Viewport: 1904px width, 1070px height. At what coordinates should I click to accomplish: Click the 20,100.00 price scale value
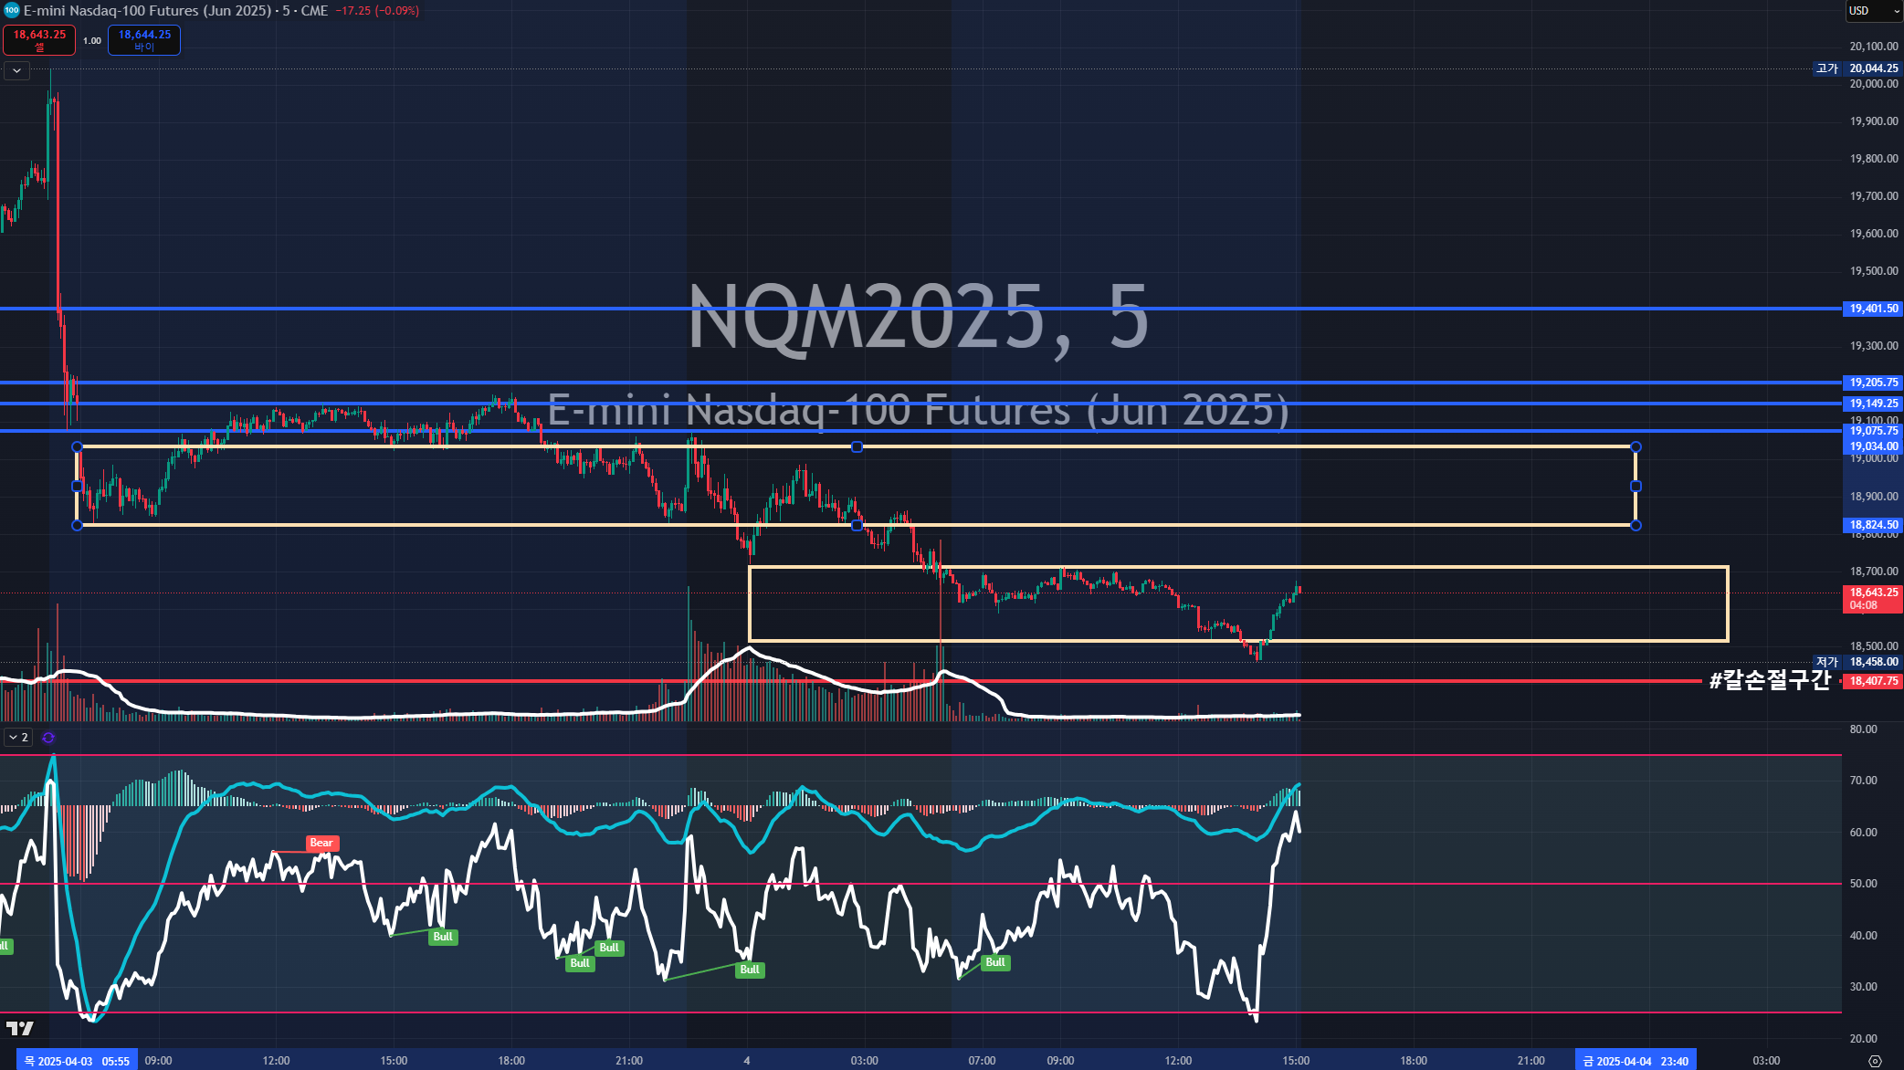(1873, 47)
